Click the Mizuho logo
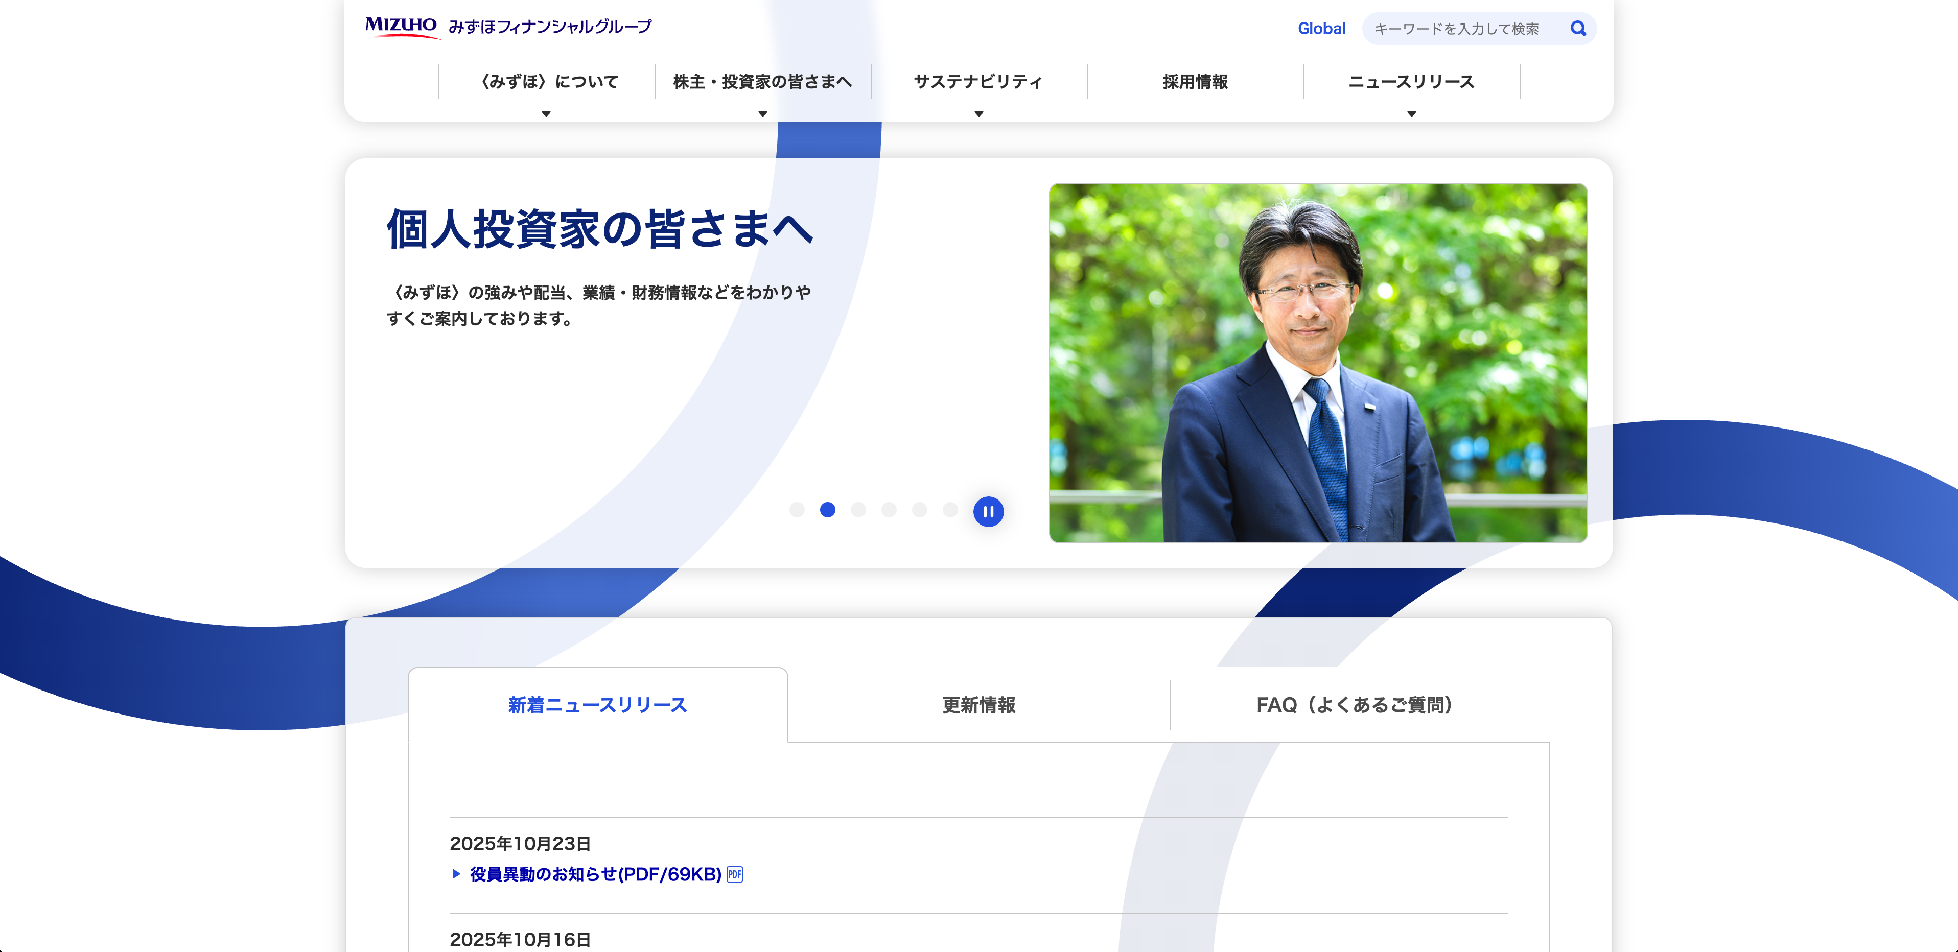The image size is (1958, 952). click(x=401, y=27)
